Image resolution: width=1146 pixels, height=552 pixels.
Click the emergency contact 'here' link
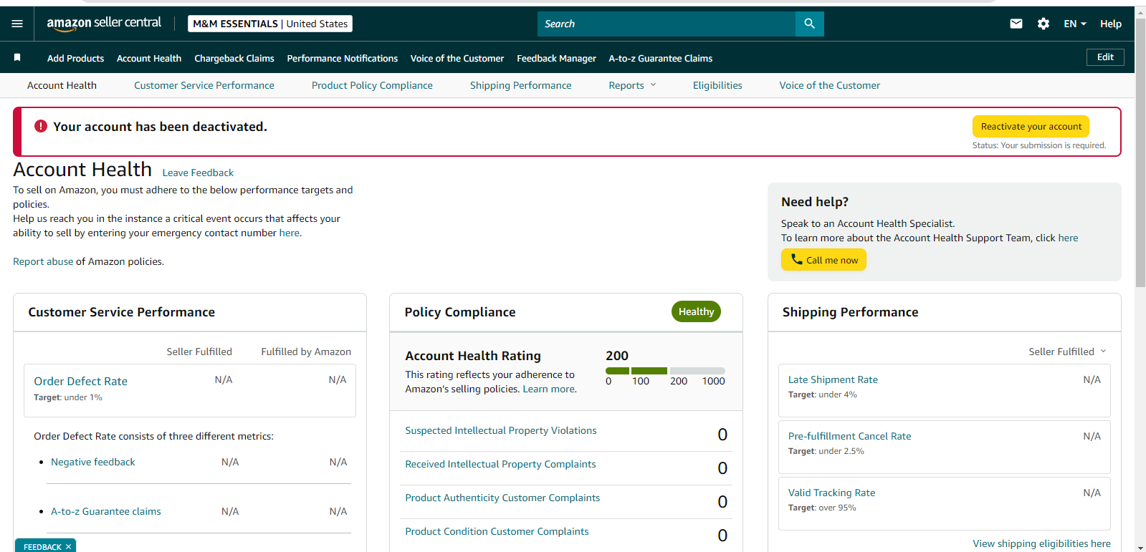point(290,233)
